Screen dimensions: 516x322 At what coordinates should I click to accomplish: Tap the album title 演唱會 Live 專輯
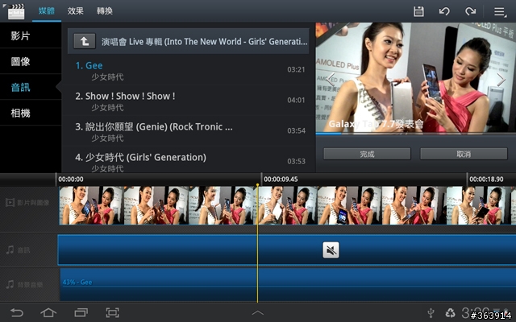204,42
